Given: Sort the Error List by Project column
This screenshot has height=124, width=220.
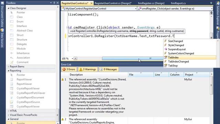Looking at the screenshot, I should tap(196, 75).
